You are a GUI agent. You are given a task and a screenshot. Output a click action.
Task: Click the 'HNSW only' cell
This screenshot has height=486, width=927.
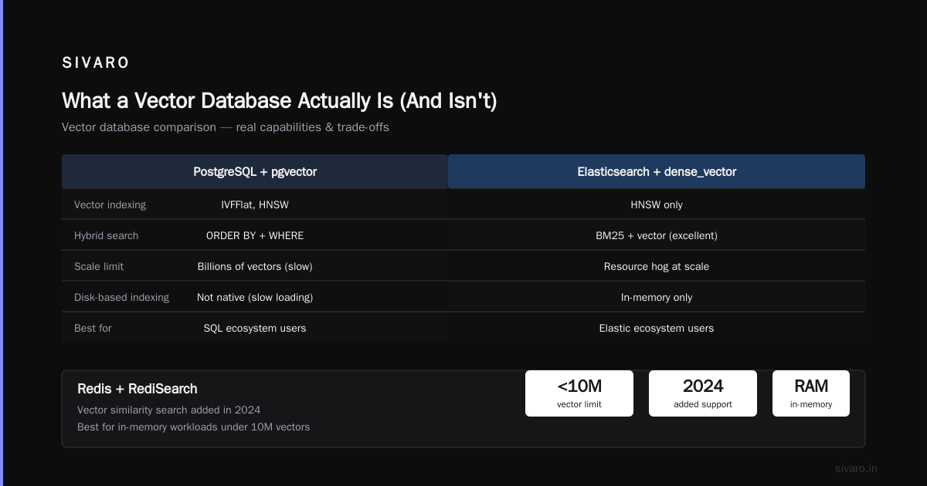point(657,204)
